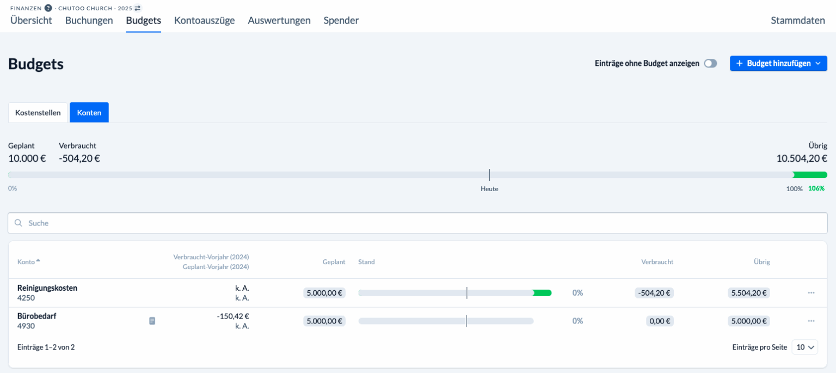Open Stammdaten in the top right
This screenshot has height=373, width=836.
coord(798,21)
